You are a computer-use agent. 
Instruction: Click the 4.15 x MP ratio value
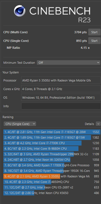click(x=85, y=48)
